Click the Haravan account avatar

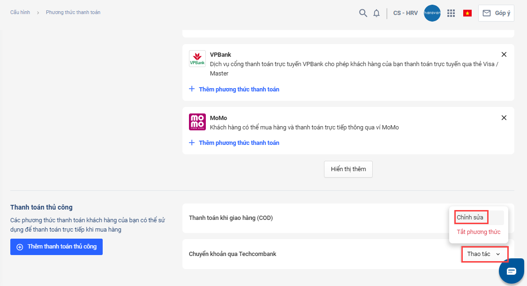432,13
